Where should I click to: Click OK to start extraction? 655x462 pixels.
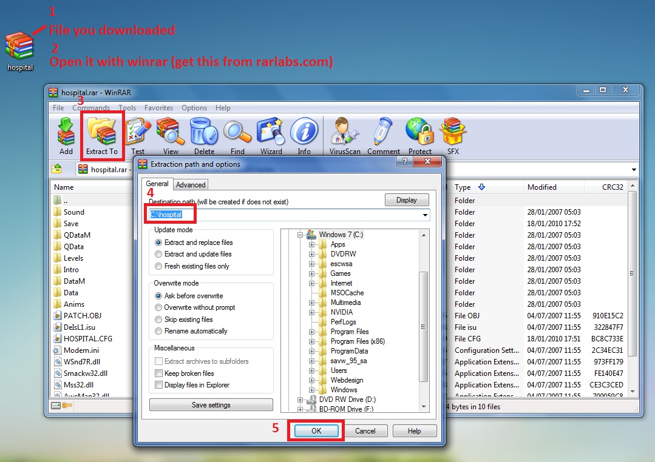(x=316, y=430)
